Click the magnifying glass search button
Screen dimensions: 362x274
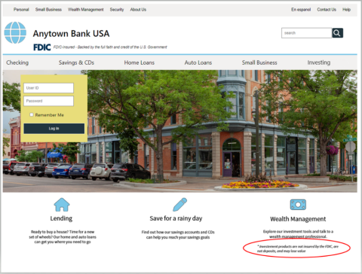[x=337, y=33]
